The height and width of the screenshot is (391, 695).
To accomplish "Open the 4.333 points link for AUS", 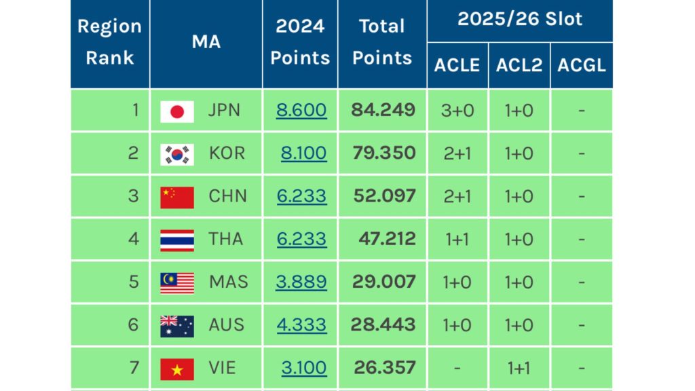I will 301,325.
